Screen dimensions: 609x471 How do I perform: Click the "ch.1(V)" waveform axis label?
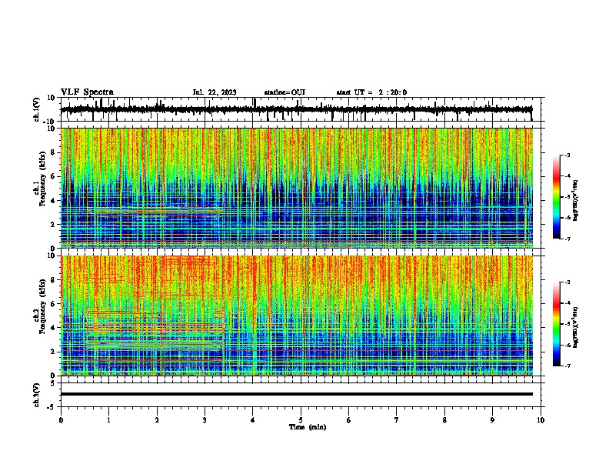coord(36,109)
